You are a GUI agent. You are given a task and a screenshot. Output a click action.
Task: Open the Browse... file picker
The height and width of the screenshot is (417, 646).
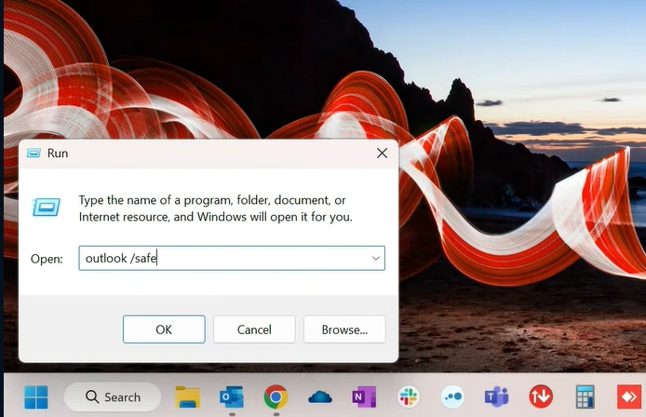pos(344,330)
